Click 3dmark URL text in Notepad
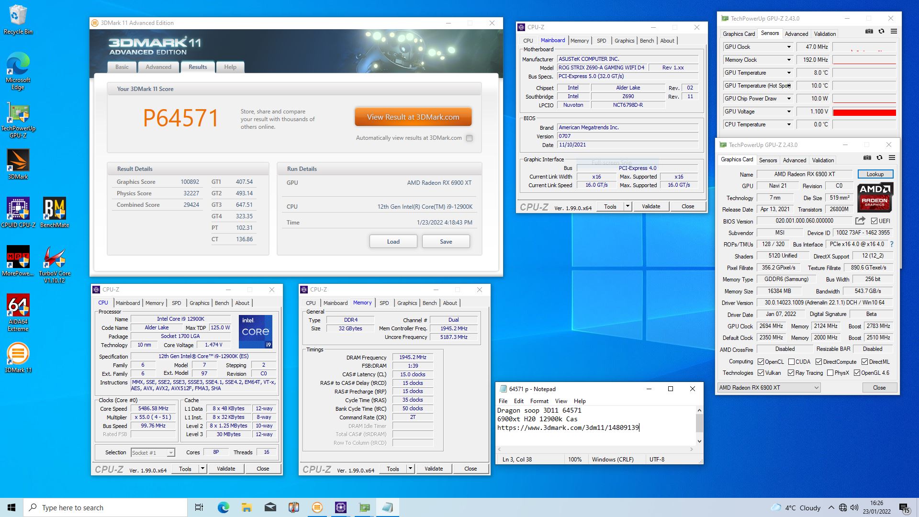The width and height of the screenshot is (919, 517). coord(568,427)
